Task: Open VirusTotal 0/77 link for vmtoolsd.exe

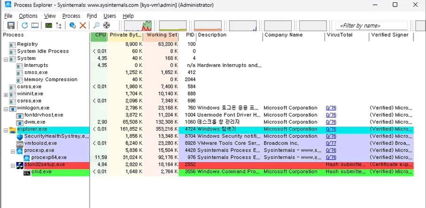Action: point(331,143)
